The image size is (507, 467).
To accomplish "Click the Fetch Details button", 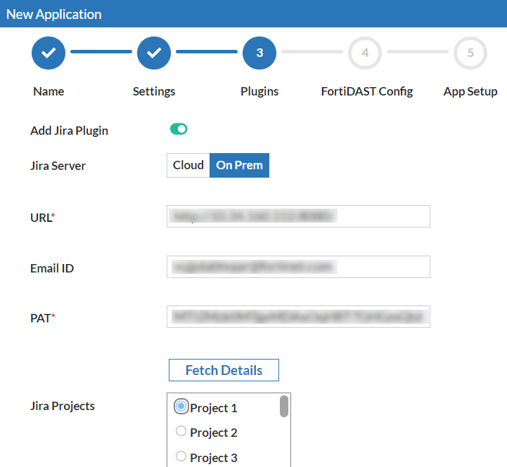I will click(x=224, y=370).
